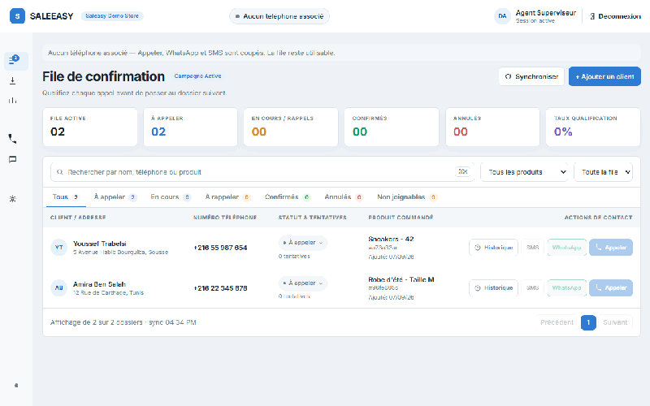Select the Tous tab
650x406 pixels.
pyautogui.click(x=65, y=197)
